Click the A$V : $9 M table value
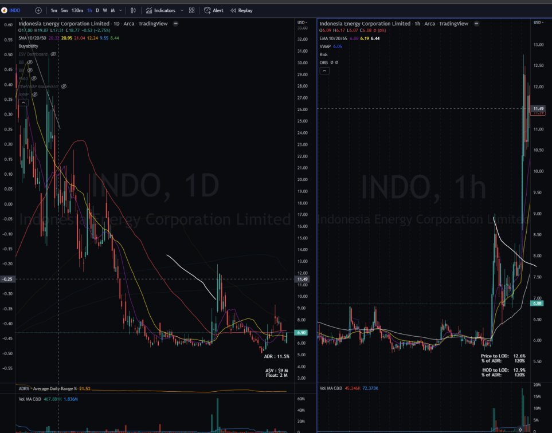This screenshot has width=552, height=433. [x=277, y=371]
